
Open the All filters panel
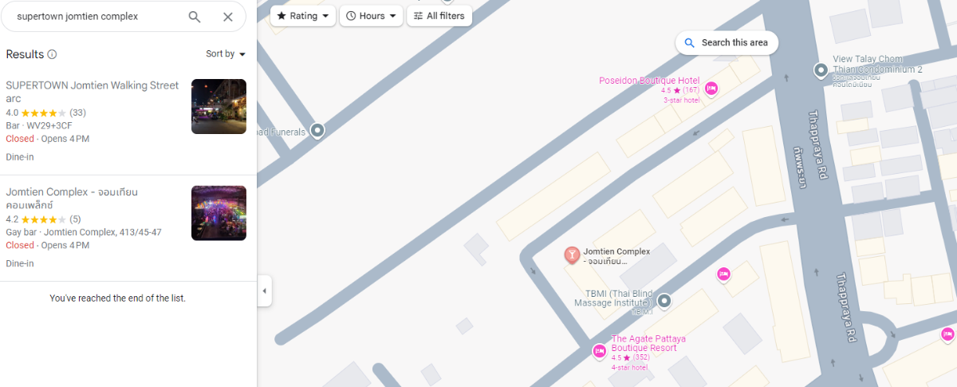439,16
